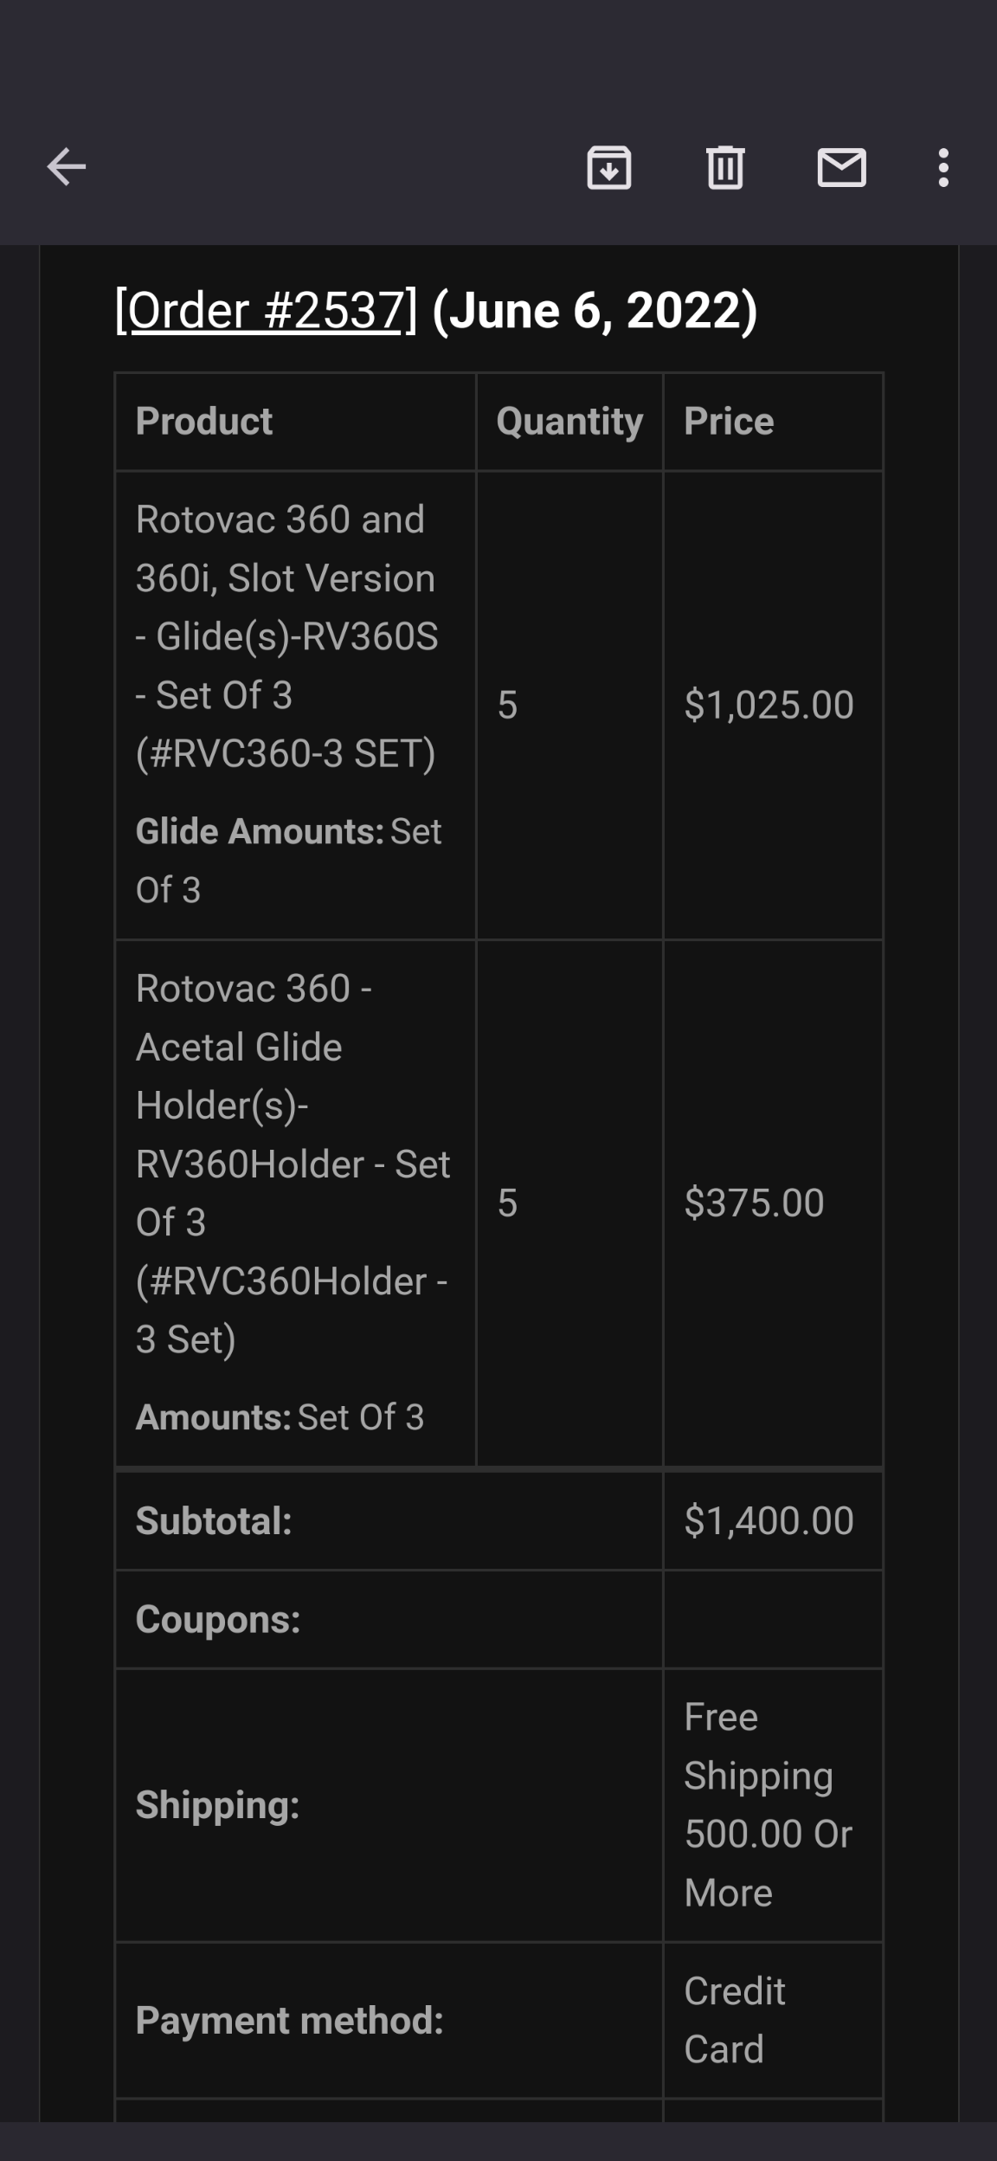Tap the Price column header
997x2161 pixels.
[729, 422]
